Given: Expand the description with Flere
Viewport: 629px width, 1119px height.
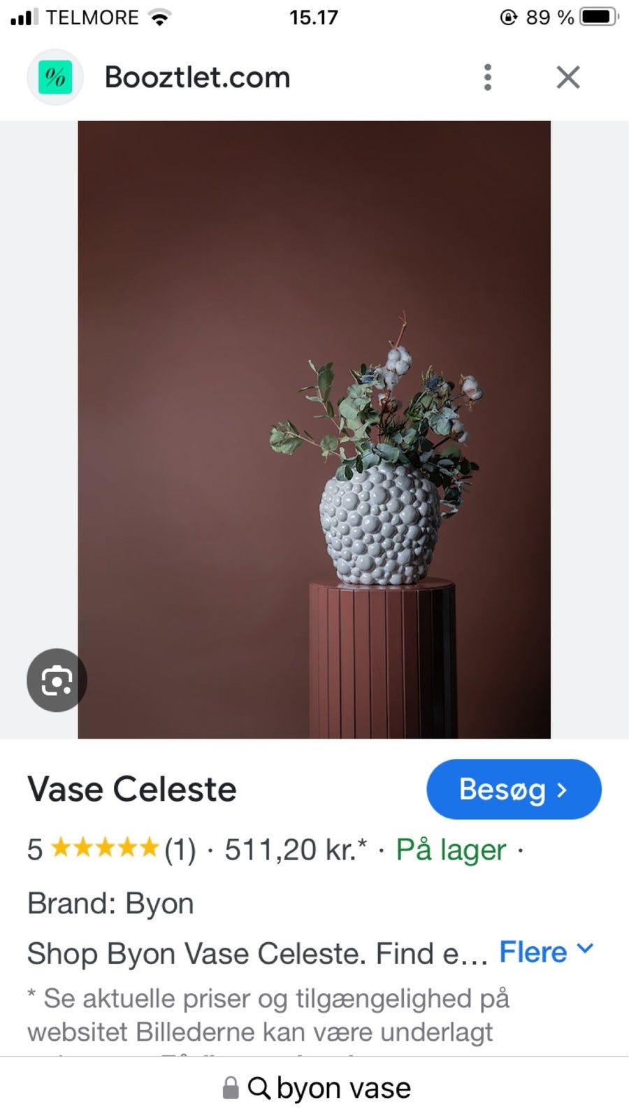Looking at the screenshot, I should [533, 952].
